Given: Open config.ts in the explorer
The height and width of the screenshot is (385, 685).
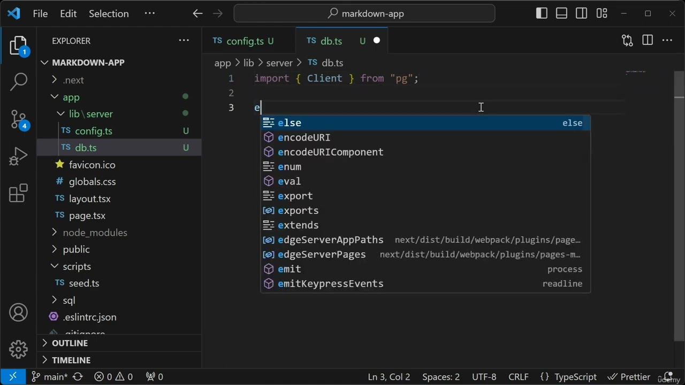Looking at the screenshot, I should [x=119, y=131].
